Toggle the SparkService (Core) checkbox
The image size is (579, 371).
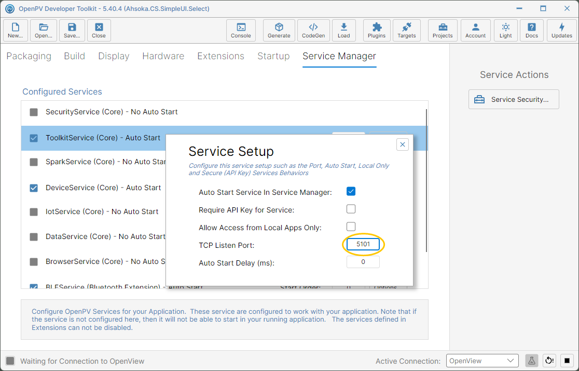click(34, 162)
